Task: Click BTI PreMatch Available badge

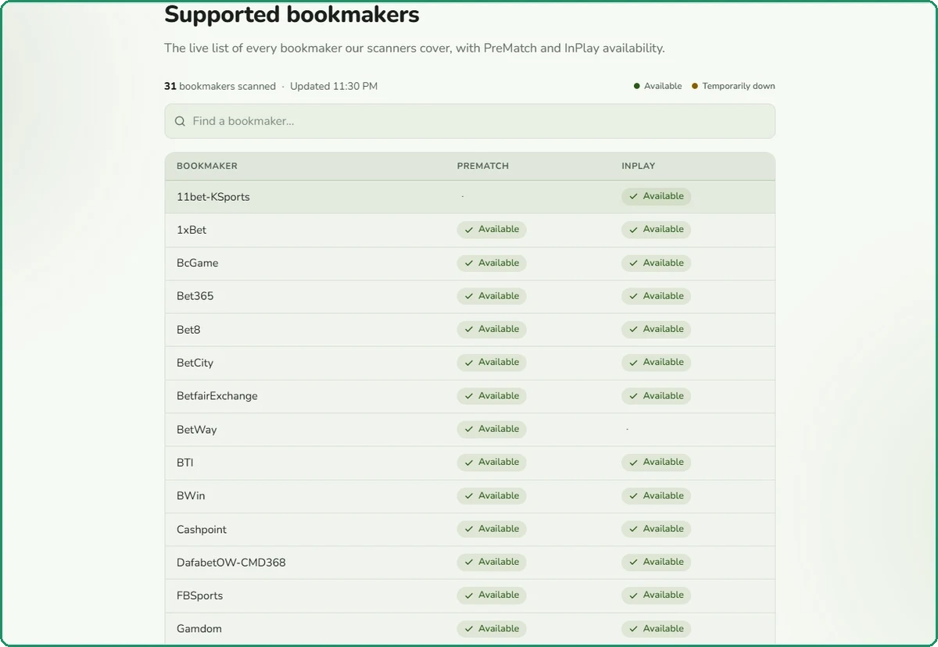Action: tap(492, 463)
